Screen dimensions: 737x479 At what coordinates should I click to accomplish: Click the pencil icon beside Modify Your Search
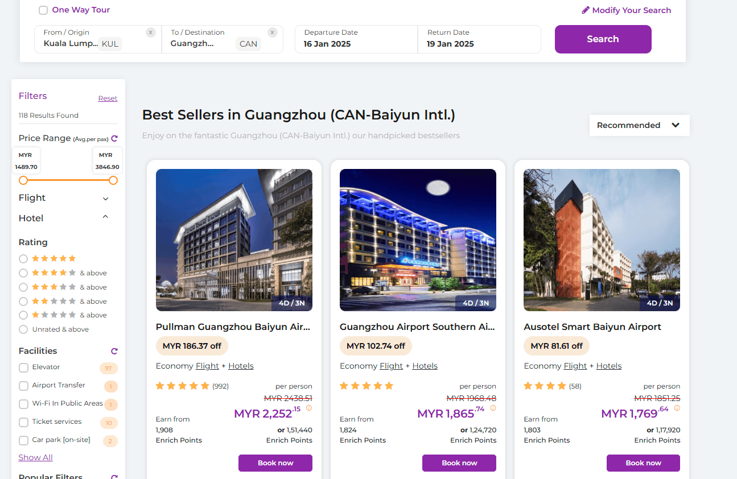pyautogui.click(x=586, y=10)
